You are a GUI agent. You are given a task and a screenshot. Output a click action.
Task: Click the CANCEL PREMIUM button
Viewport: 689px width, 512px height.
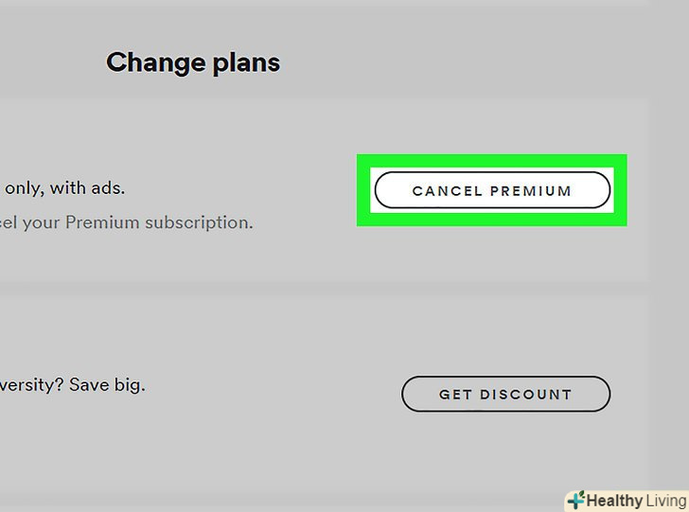(x=492, y=190)
